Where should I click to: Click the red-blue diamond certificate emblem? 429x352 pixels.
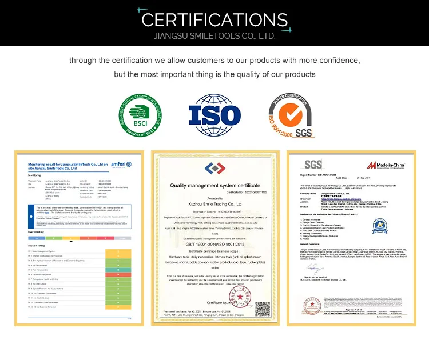tap(215, 169)
